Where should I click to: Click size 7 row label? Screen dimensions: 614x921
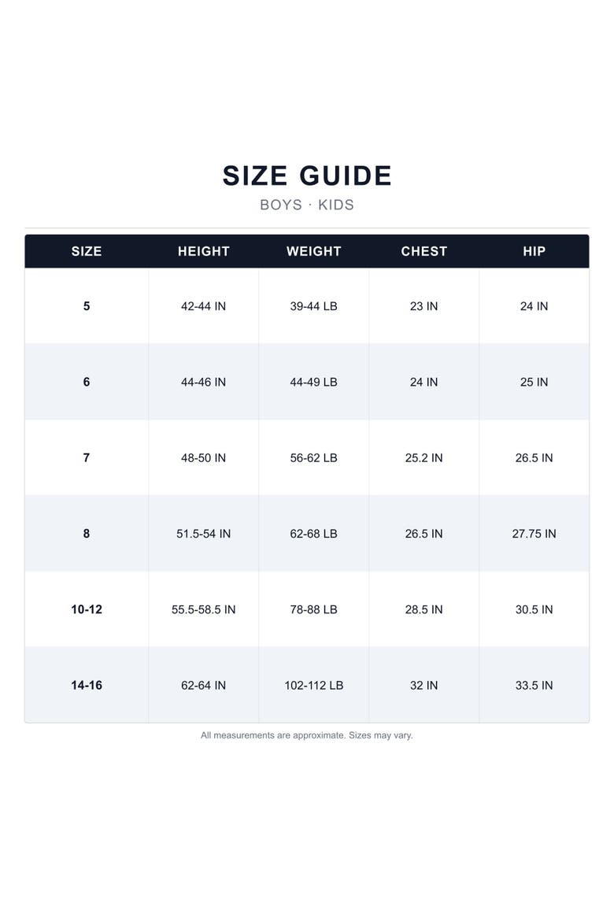[x=87, y=457]
